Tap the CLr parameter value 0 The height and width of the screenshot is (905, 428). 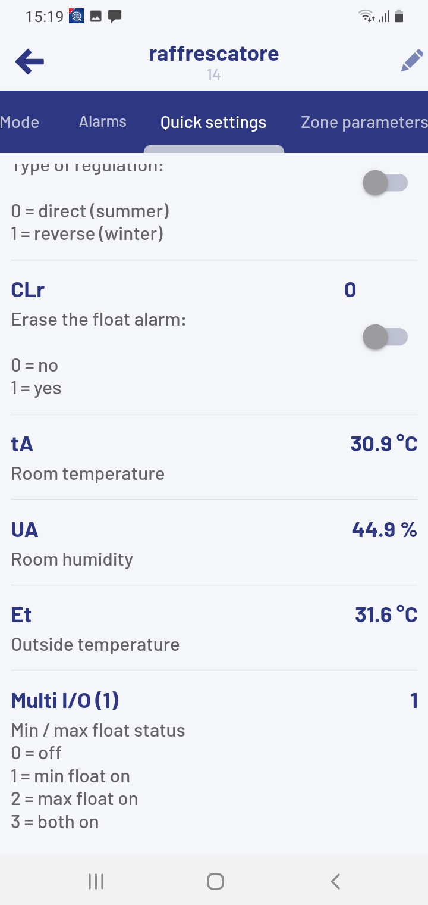click(350, 290)
